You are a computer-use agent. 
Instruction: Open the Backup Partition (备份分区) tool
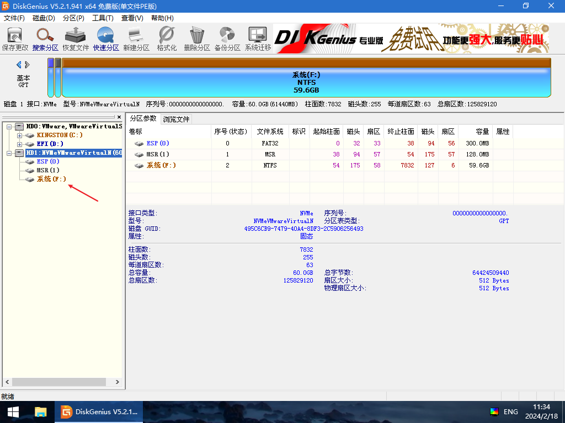[227, 39]
